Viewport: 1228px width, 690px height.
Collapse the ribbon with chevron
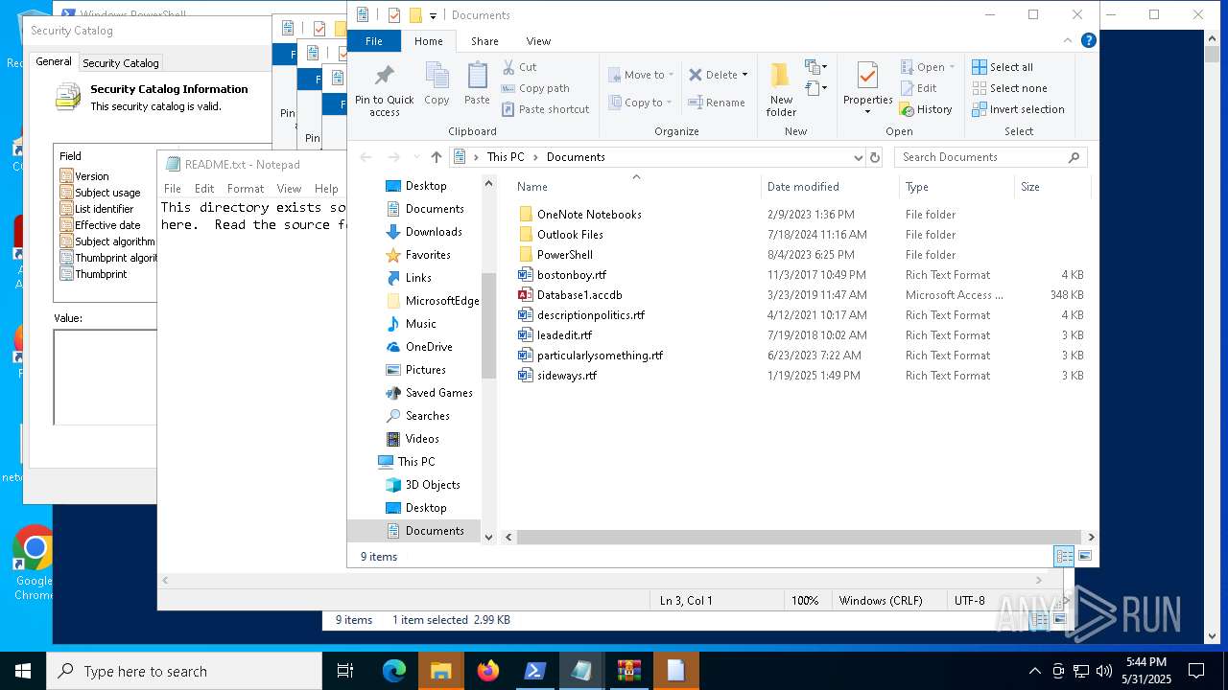[x=1069, y=41]
